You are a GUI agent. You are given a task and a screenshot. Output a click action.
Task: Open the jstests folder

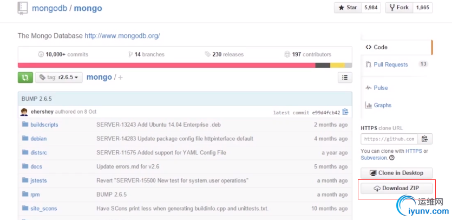tap(38, 180)
